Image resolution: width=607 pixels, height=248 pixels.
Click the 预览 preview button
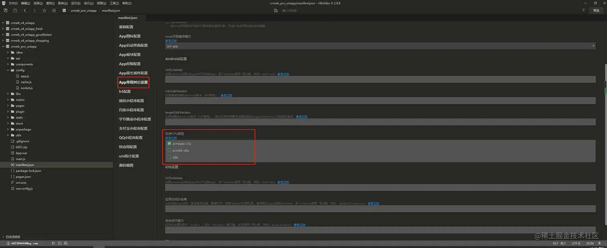coord(596,10)
